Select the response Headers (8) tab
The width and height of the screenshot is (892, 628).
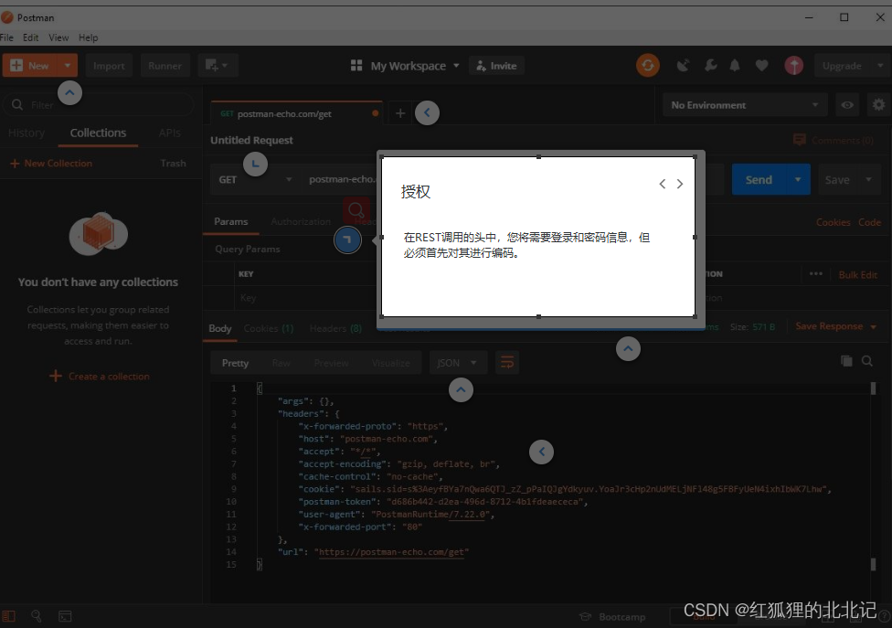pos(335,328)
